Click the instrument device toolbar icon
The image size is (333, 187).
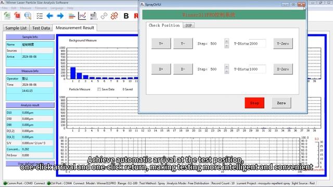point(94,16)
